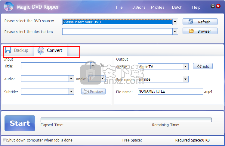
Task: Open the File menu
Action: tap(119, 7)
